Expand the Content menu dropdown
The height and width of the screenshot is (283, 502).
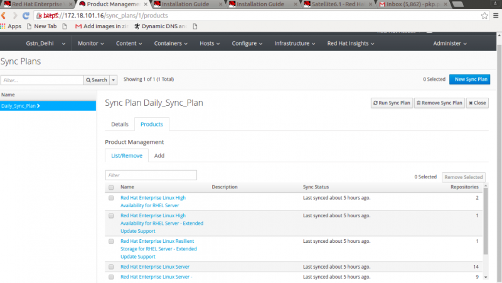[129, 43]
